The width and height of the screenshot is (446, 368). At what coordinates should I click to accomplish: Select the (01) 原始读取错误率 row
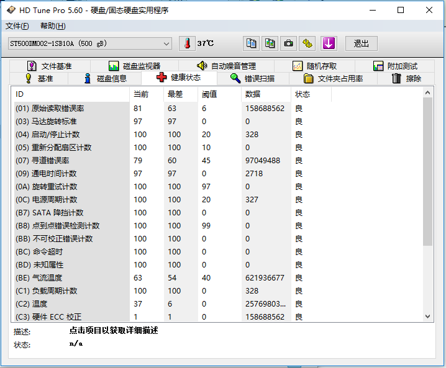click(172, 108)
